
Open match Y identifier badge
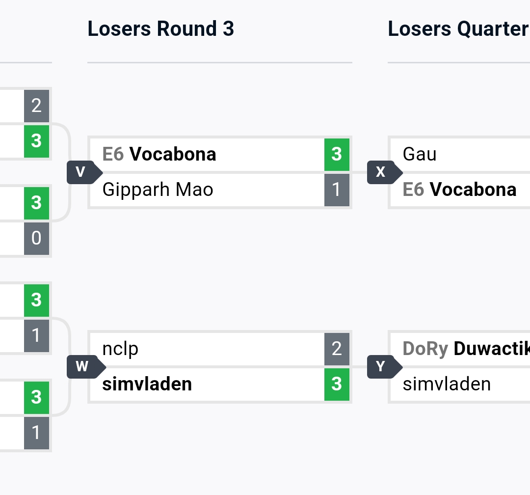385,367
